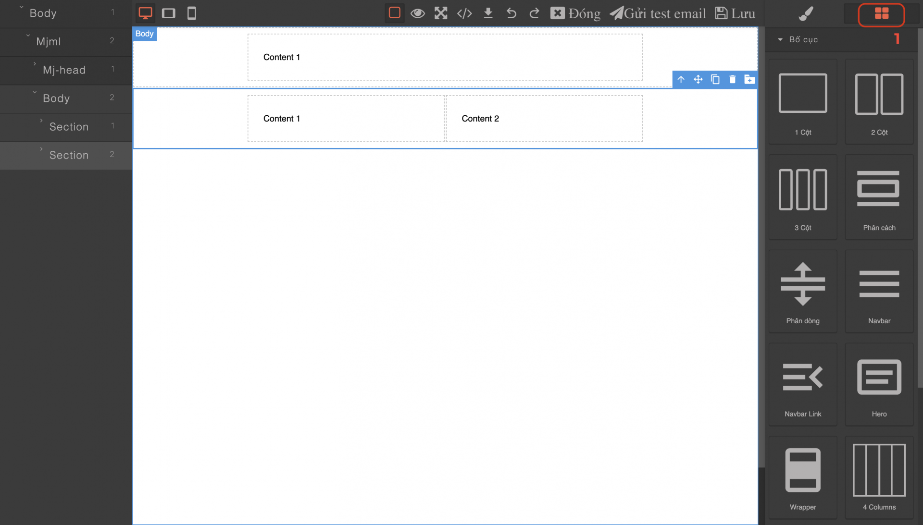The width and height of the screenshot is (923, 525).
Task: Expand the Mj-head tree item
Action: [35, 64]
